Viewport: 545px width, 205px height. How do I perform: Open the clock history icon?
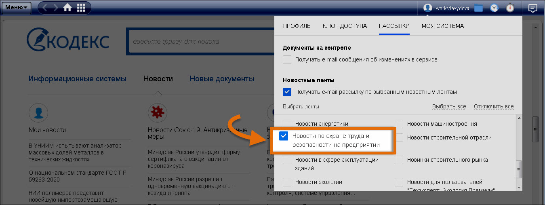tap(494, 8)
